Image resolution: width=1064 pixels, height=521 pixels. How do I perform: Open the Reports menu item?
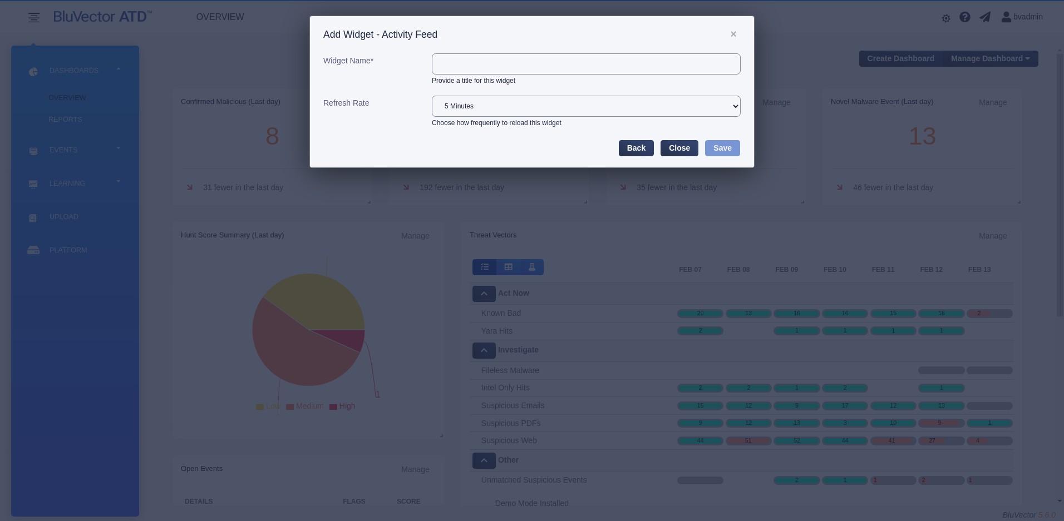[65, 120]
